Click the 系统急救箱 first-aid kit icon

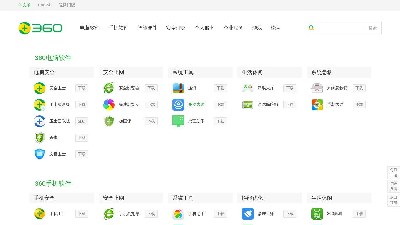coord(317,88)
